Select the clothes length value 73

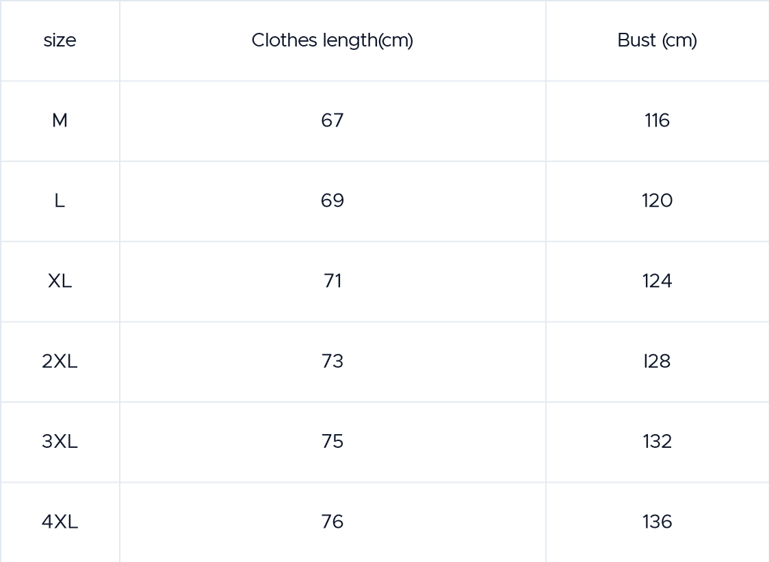tap(333, 362)
